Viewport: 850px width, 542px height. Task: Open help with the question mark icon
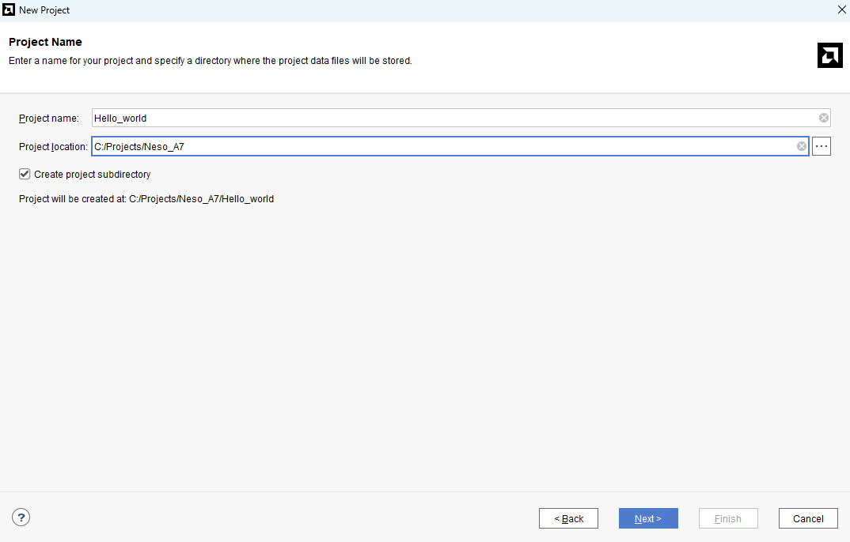tap(21, 518)
